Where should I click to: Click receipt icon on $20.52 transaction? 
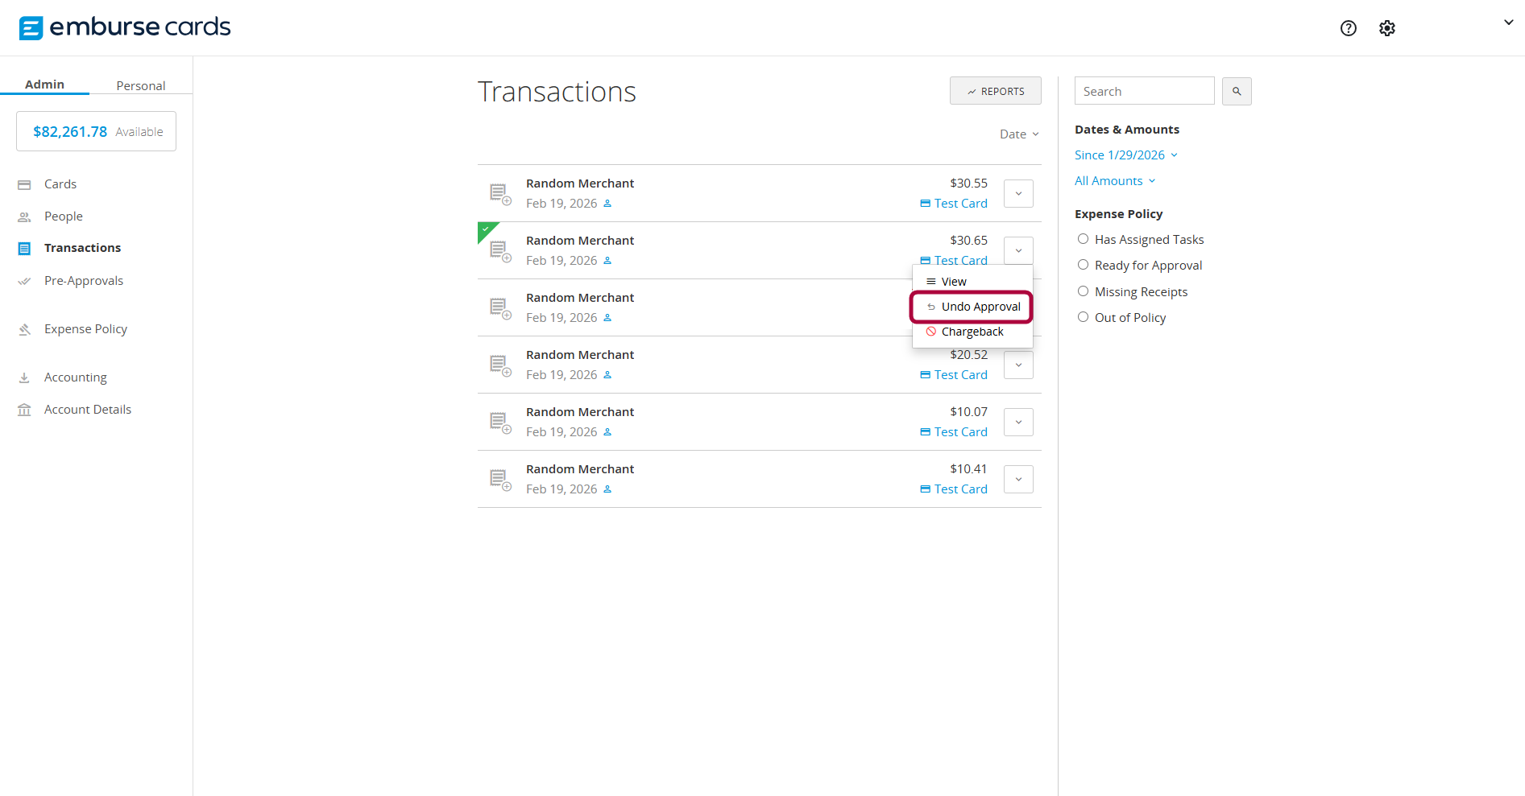[500, 365]
